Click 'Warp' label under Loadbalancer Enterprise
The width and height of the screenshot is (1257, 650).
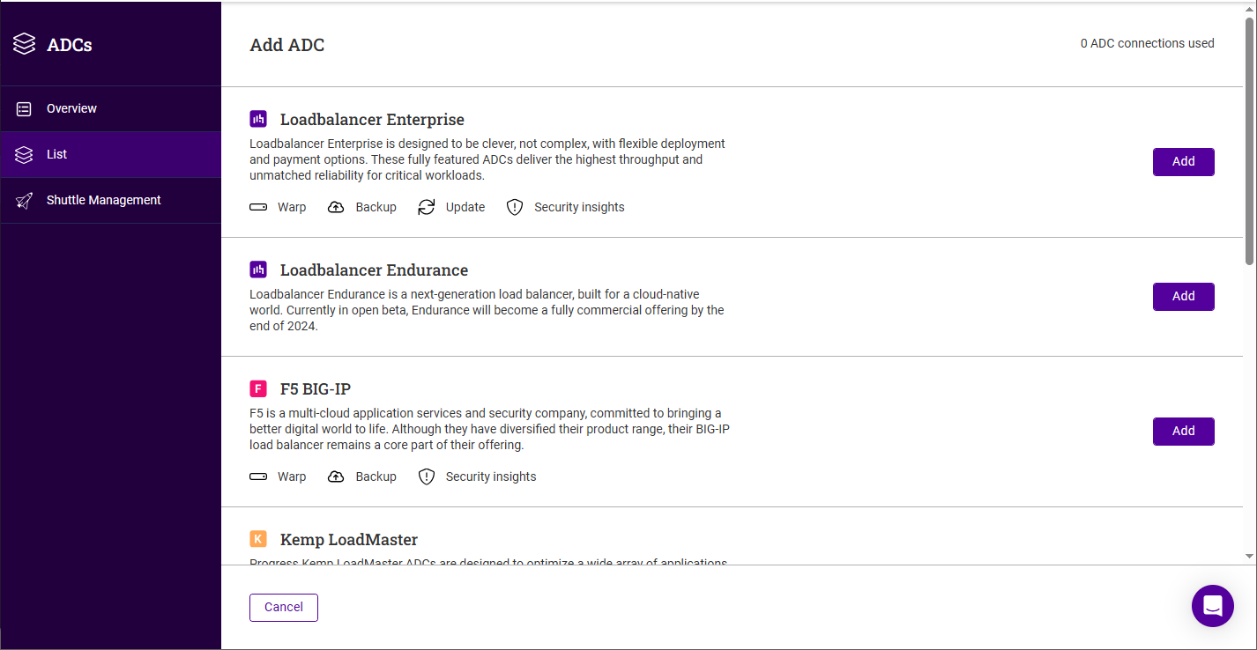click(x=292, y=207)
